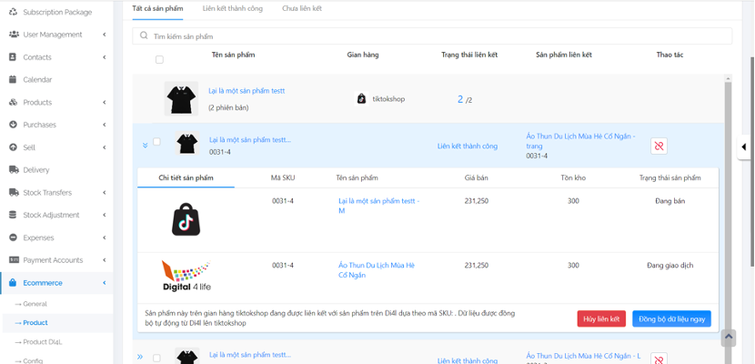
Task: Collapse the expanded 0031-4 product row
Action: pos(144,145)
